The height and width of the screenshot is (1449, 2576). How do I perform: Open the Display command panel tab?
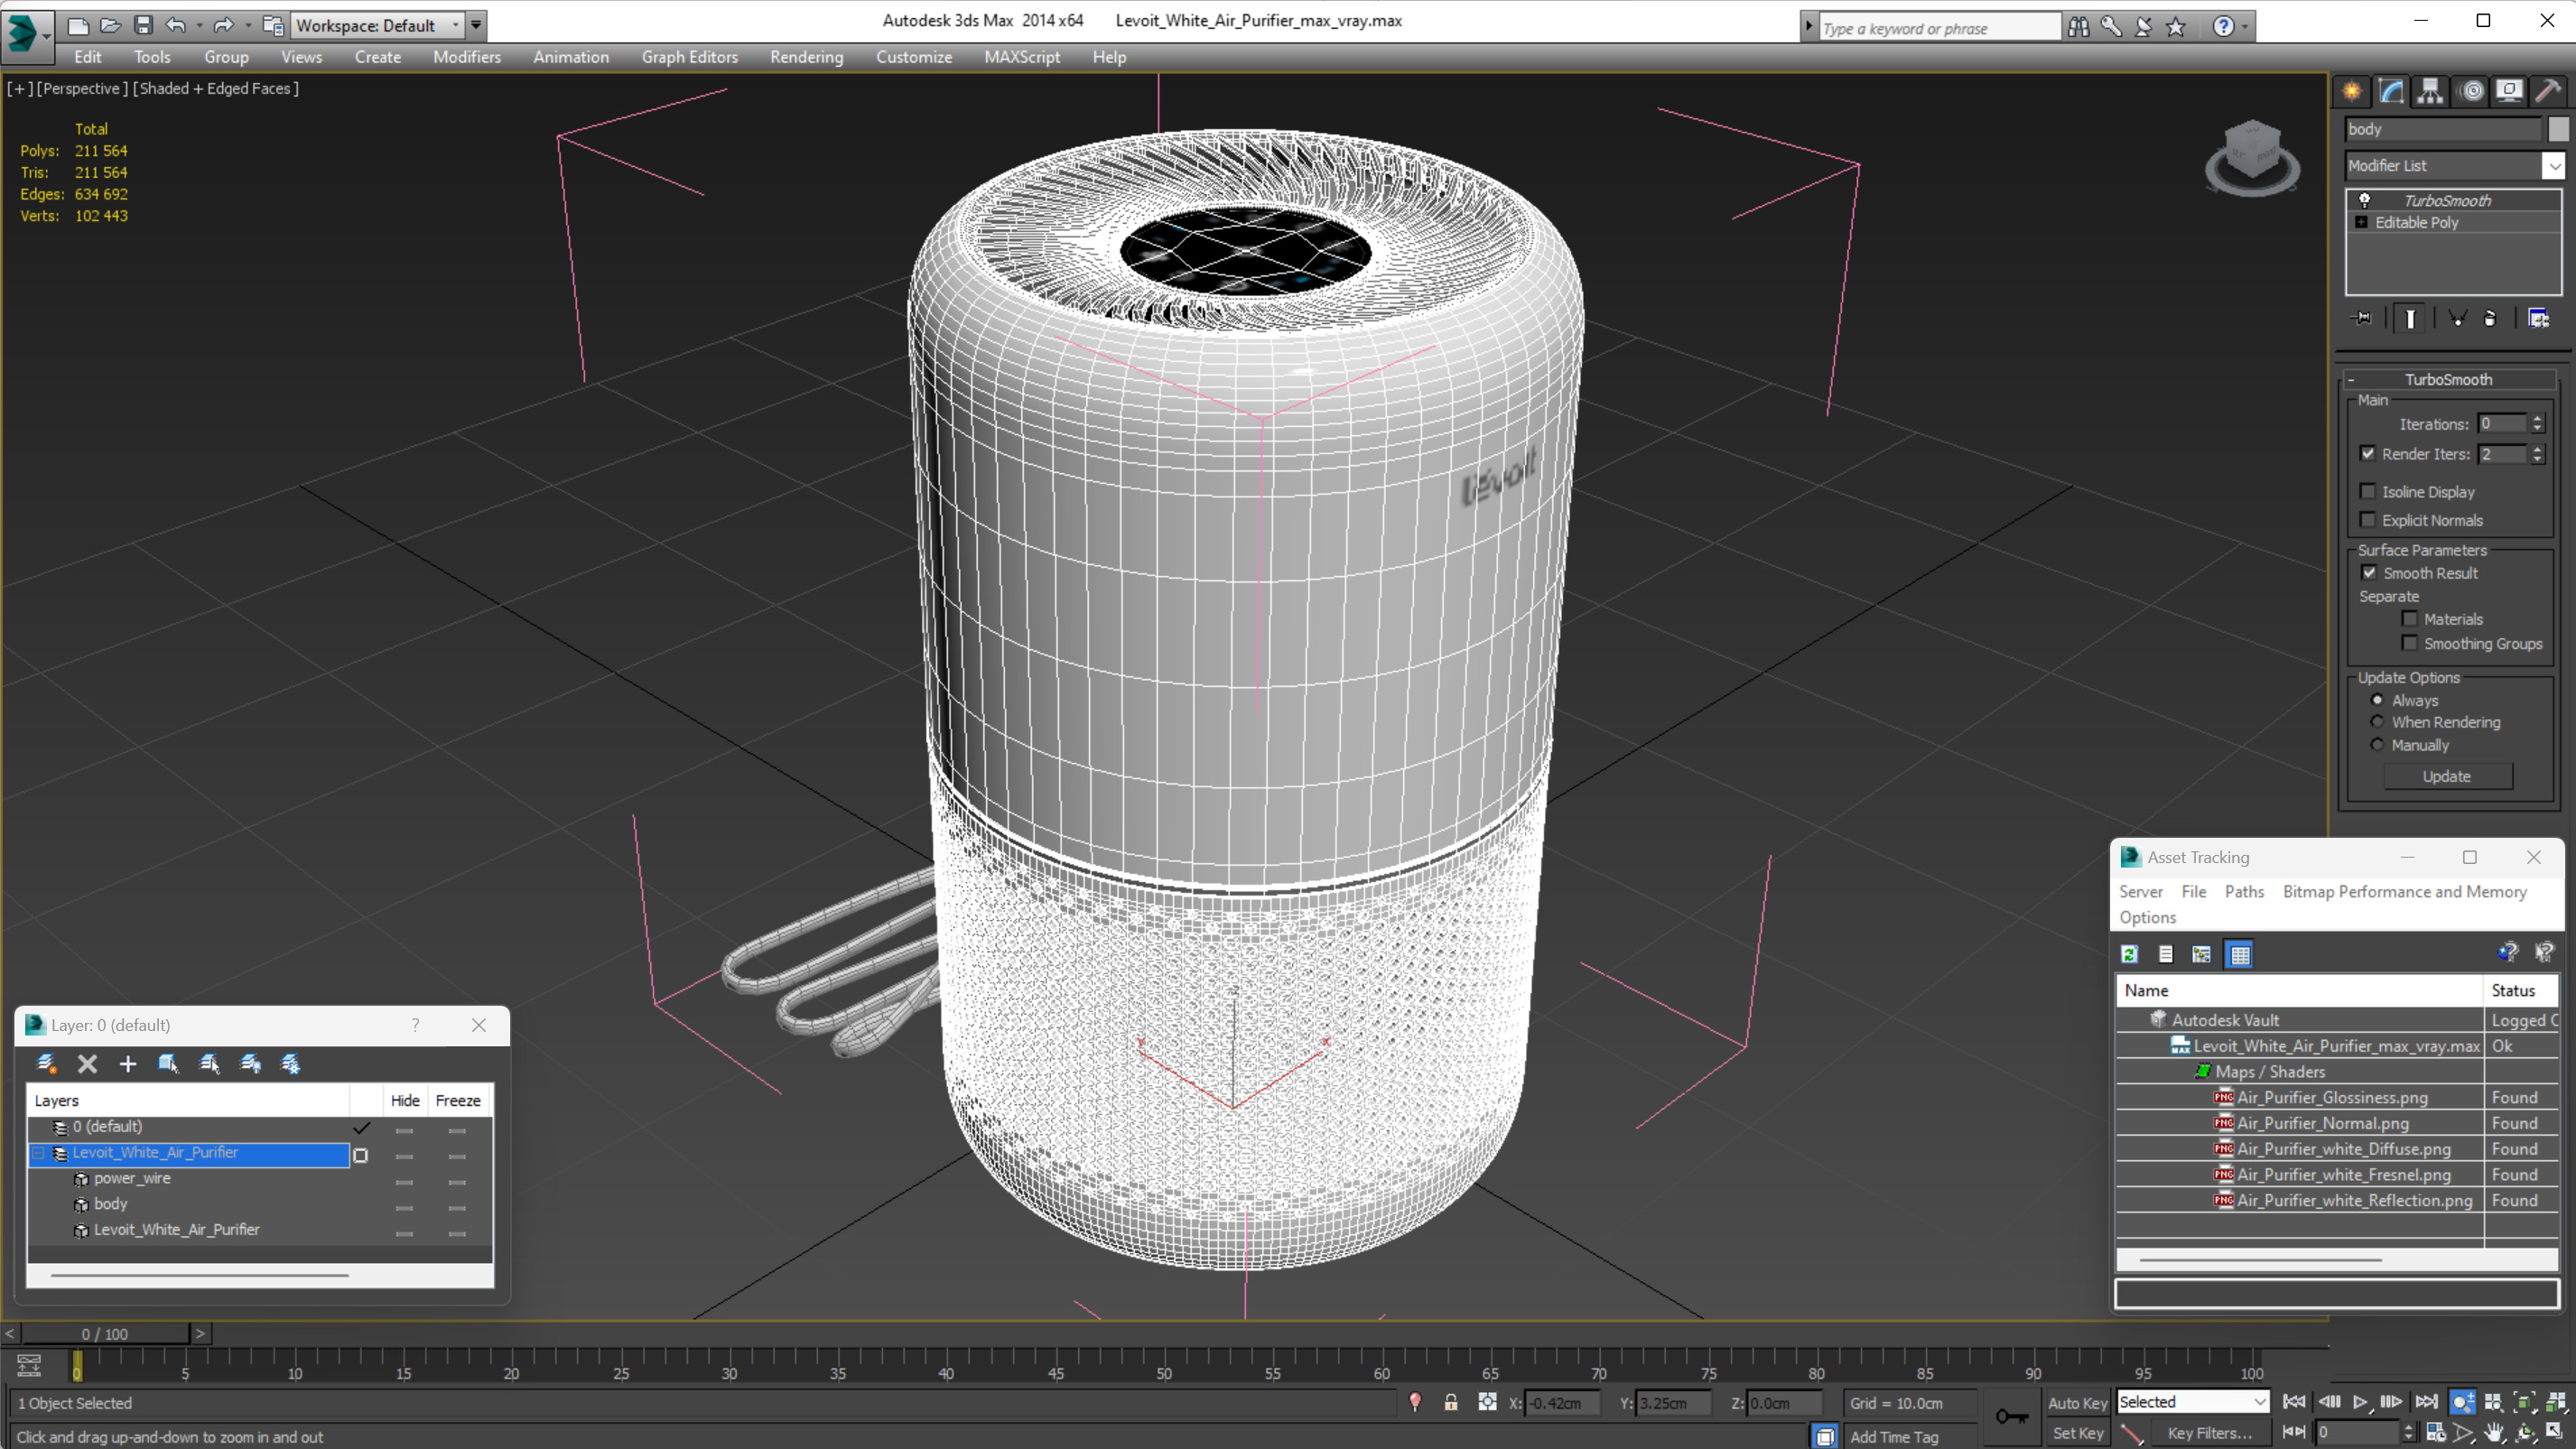pos(2509,91)
